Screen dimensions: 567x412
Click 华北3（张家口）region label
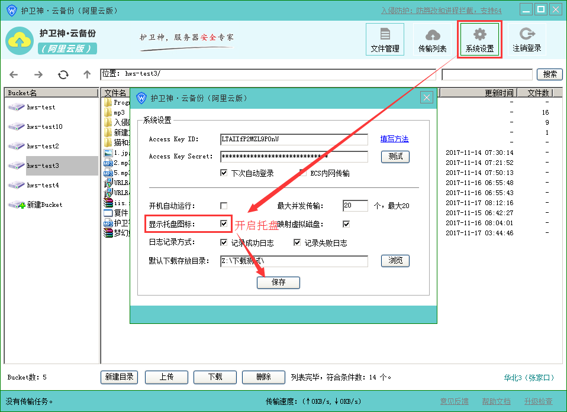click(x=529, y=378)
